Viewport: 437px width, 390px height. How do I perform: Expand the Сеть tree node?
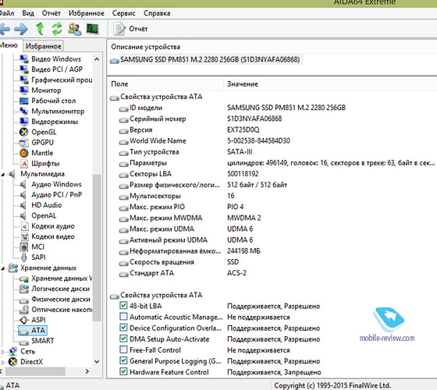tap(3, 352)
